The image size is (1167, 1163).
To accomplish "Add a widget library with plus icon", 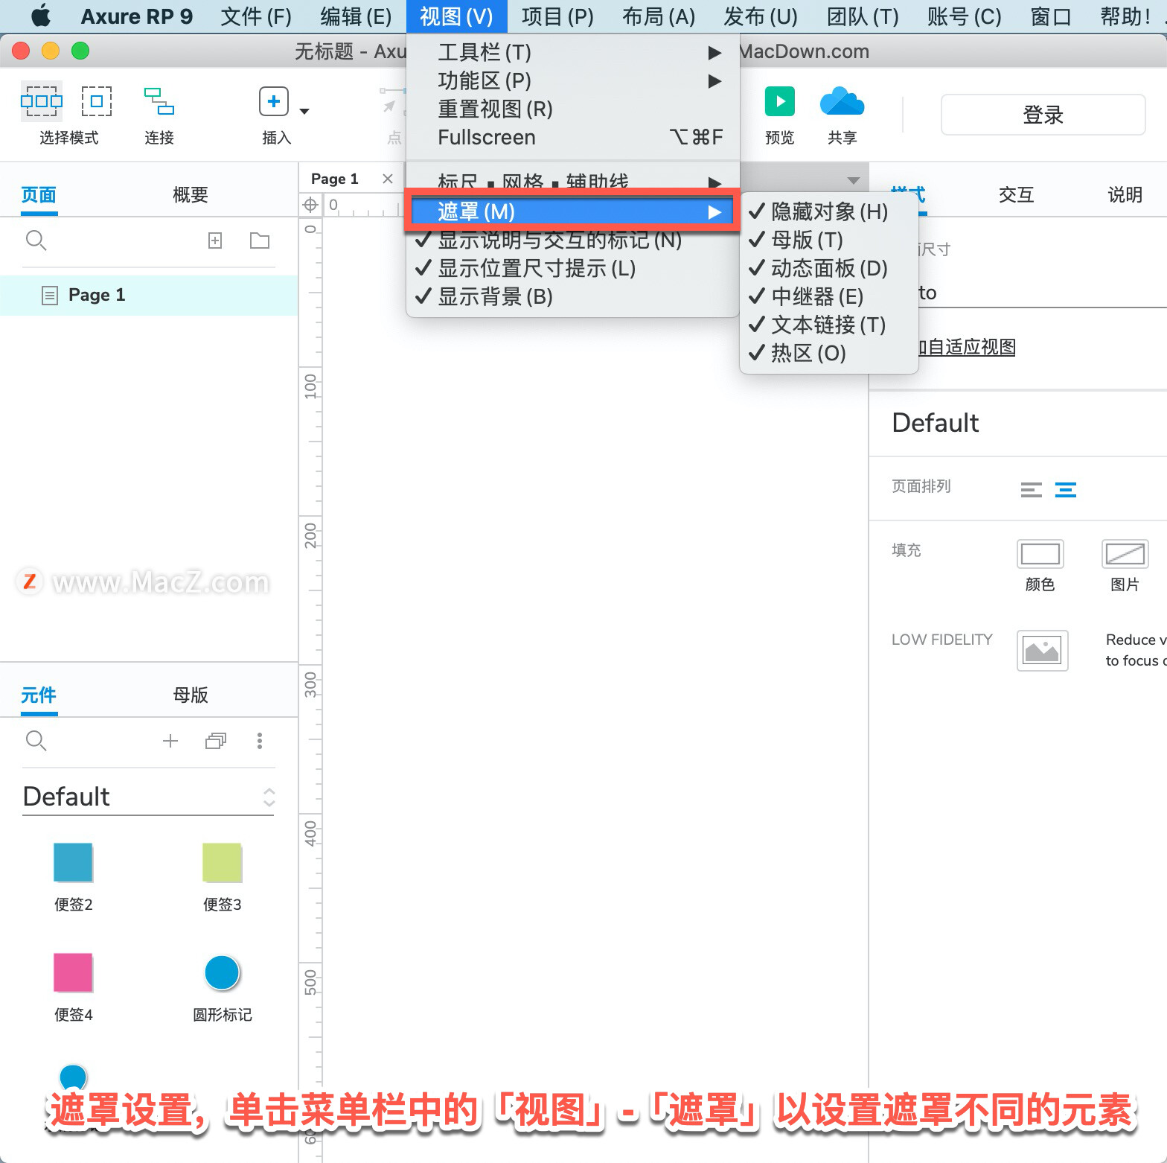I will pyautogui.click(x=170, y=741).
